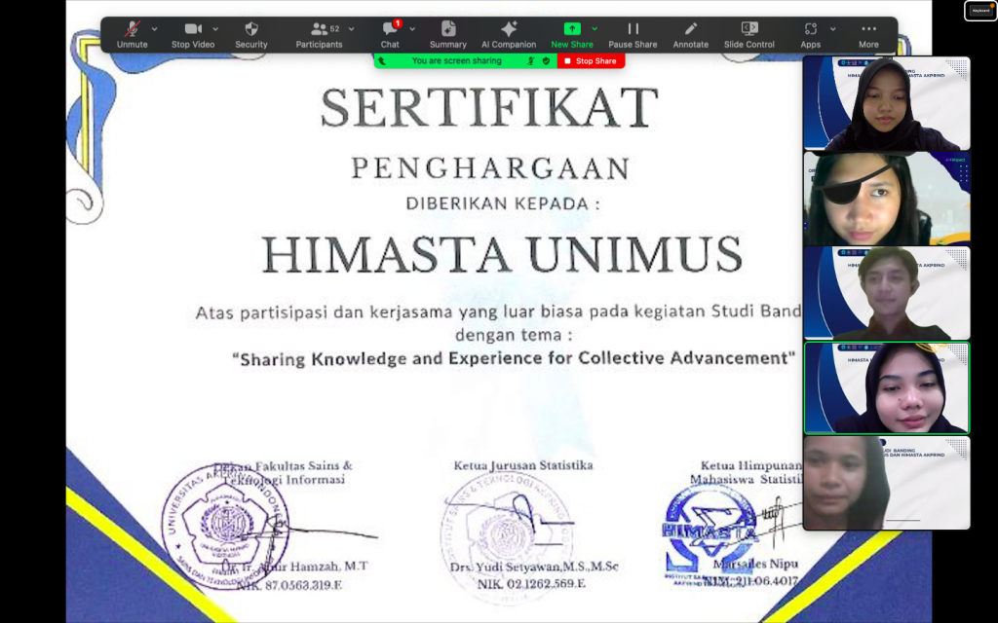The height and width of the screenshot is (623, 998).
Task: Select the bottom participant video tile
Action: (887, 483)
